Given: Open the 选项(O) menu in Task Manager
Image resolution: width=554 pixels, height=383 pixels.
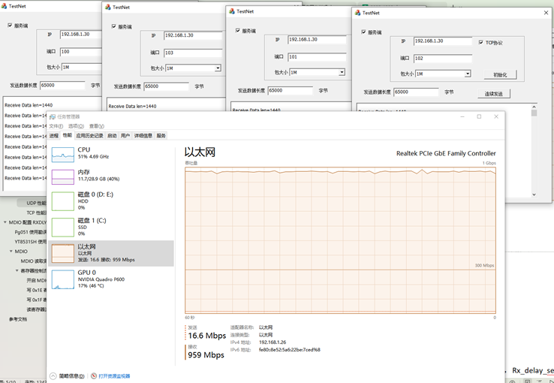Looking at the screenshot, I should (x=76, y=126).
